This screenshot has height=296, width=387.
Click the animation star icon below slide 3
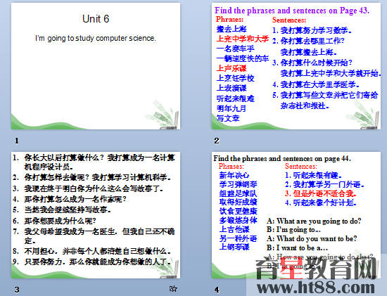coord(173,288)
